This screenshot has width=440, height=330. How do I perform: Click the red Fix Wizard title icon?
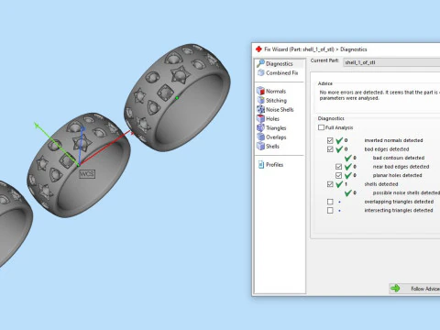click(258, 49)
